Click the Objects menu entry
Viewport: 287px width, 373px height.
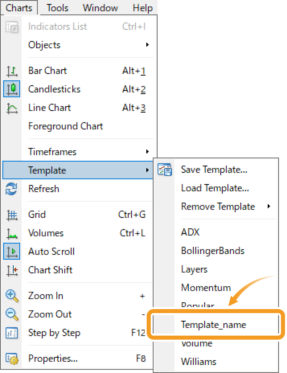[44, 45]
